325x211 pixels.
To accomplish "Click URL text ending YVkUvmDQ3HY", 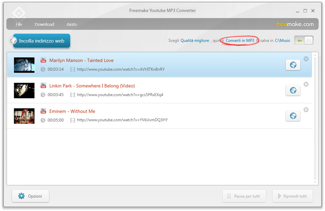I will click(x=123, y=120).
